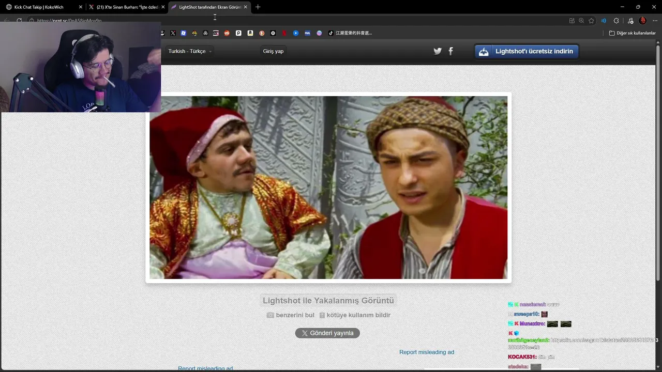Open a new browser tab
Screen dimensions: 662x372
258,7
